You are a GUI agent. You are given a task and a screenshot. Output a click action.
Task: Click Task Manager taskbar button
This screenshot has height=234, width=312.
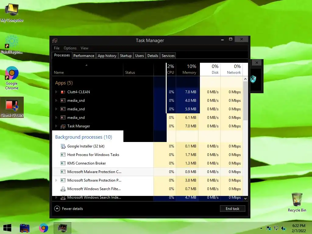pos(62,228)
